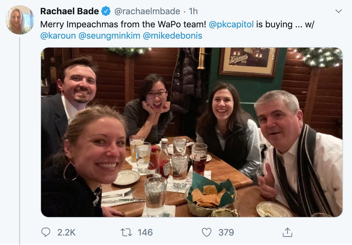Click the 379 likes count
The height and width of the screenshot is (245, 352).
pyautogui.click(x=226, y=232)
